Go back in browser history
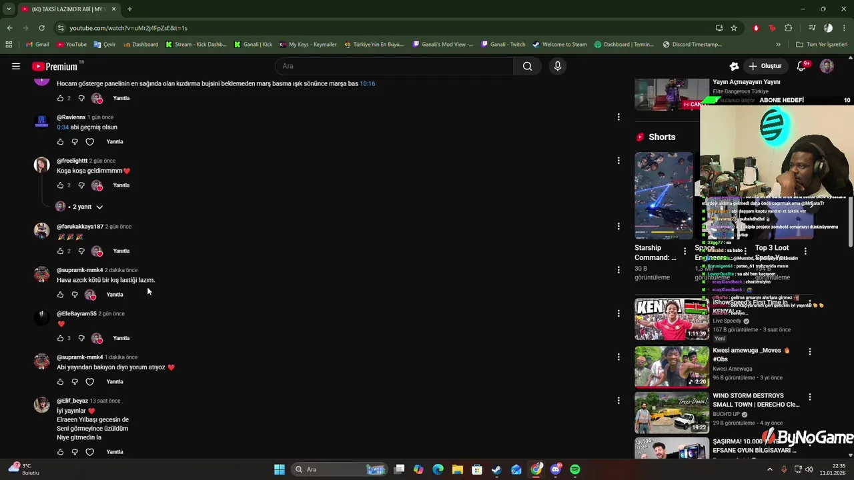Image resolution: width=854 pixels, height=480 pixels. click(x=9, y=28)
